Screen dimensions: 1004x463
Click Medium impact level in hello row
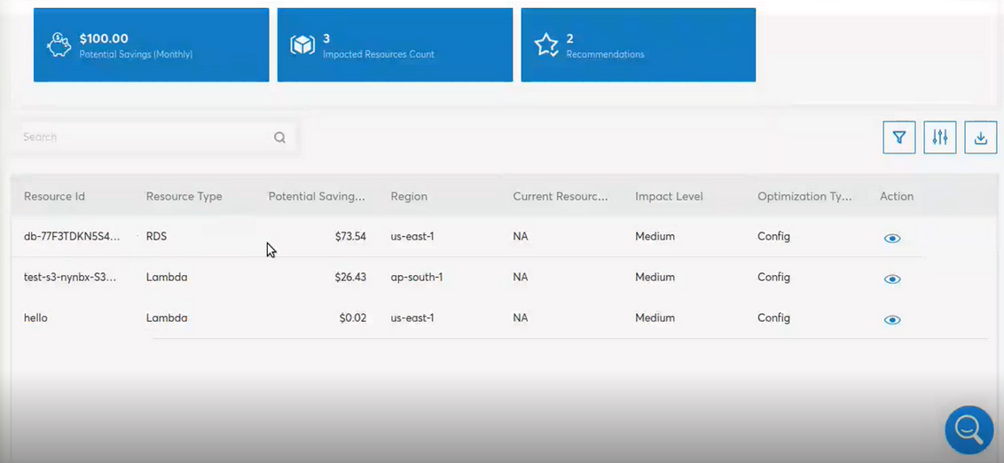pyautogui.click(x=655, y=318)
